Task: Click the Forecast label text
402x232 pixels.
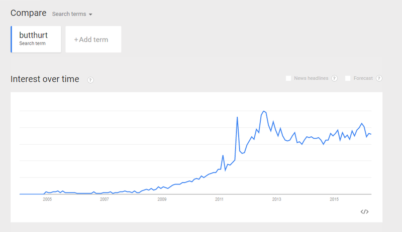Action: pyautogui.click(x=363, y=78)
